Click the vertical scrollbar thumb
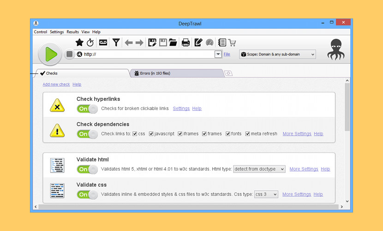383x231 pixels. pos(347,107)
